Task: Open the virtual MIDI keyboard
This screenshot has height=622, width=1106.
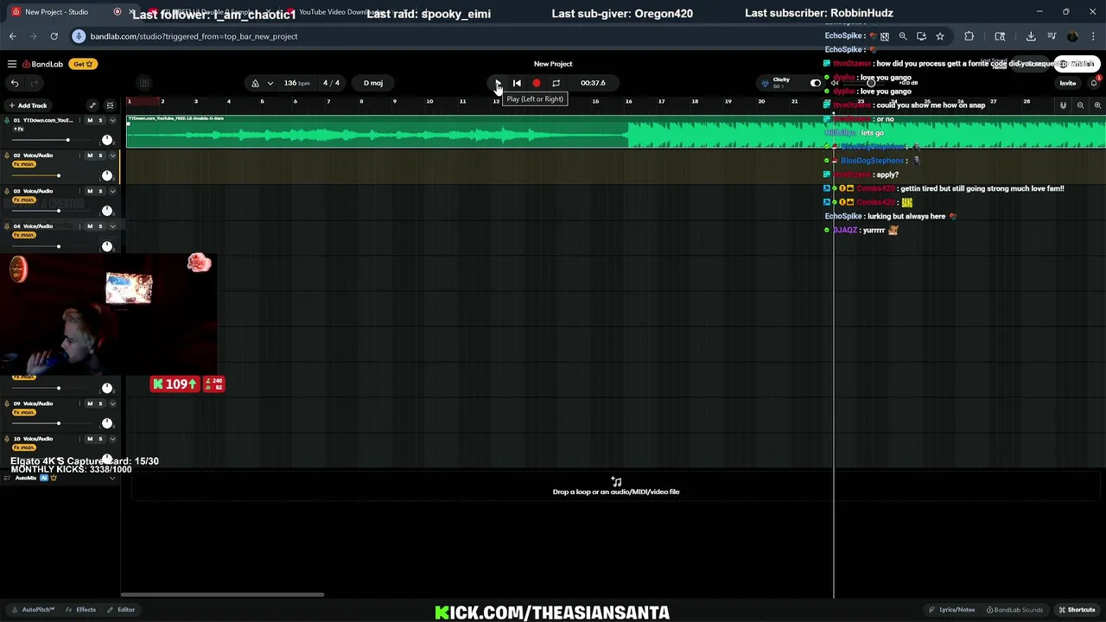Action: pos(144,83)
